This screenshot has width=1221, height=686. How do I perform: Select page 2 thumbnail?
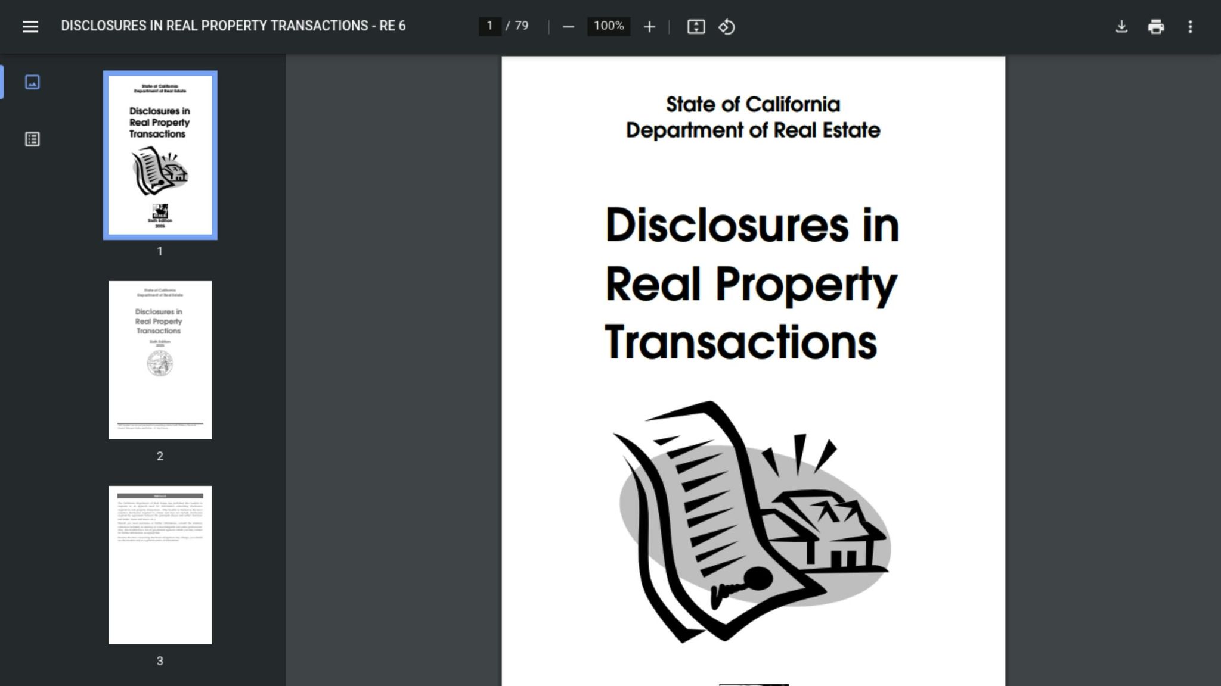click(160, 360)
